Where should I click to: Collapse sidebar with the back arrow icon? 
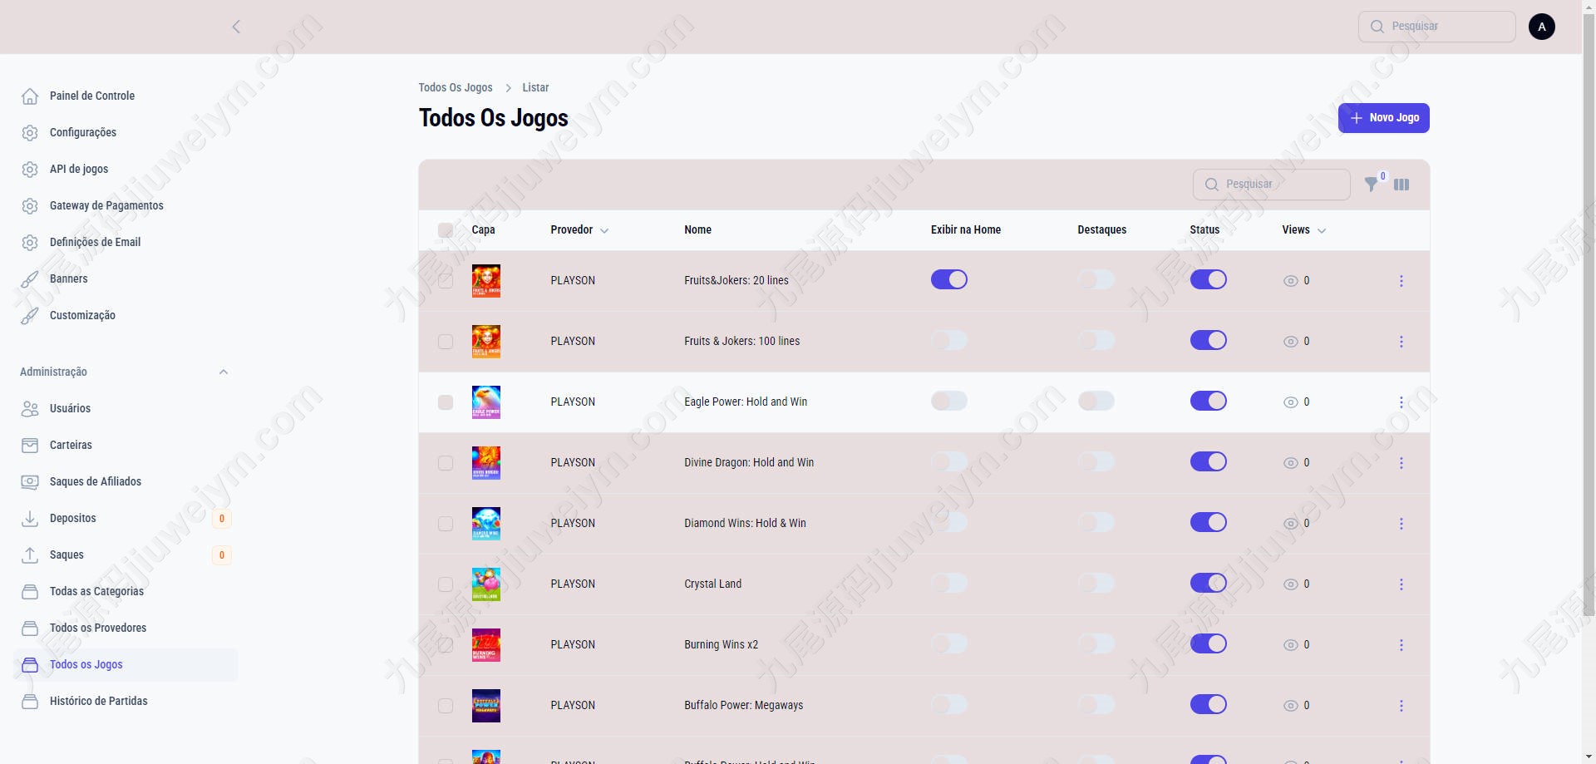point(236,27)
